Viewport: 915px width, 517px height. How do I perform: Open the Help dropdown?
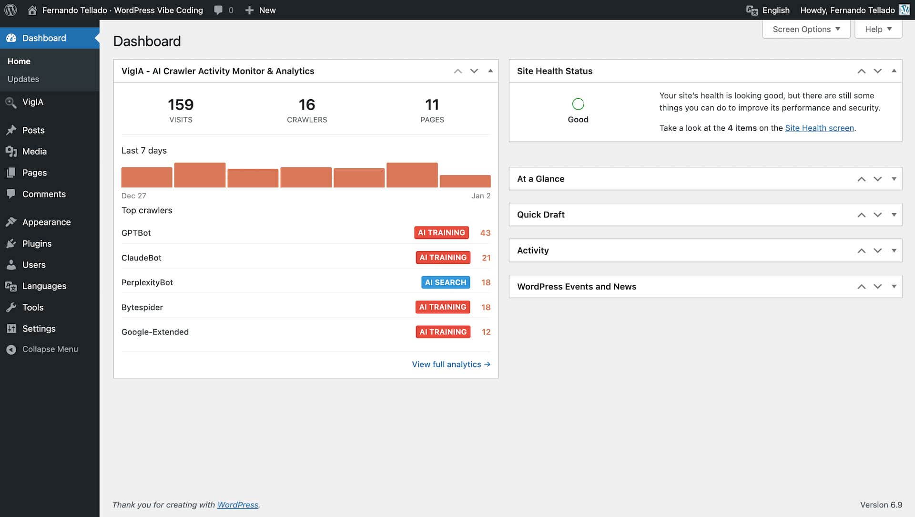(878, 29)
